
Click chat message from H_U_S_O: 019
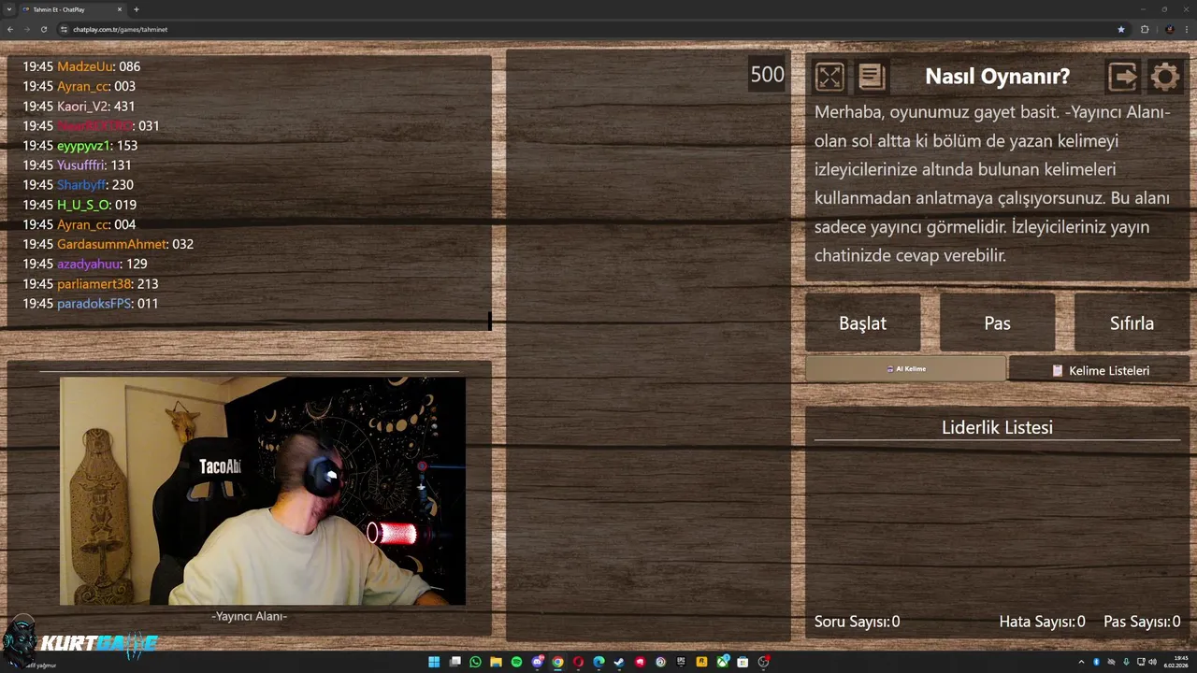(79, 204)
